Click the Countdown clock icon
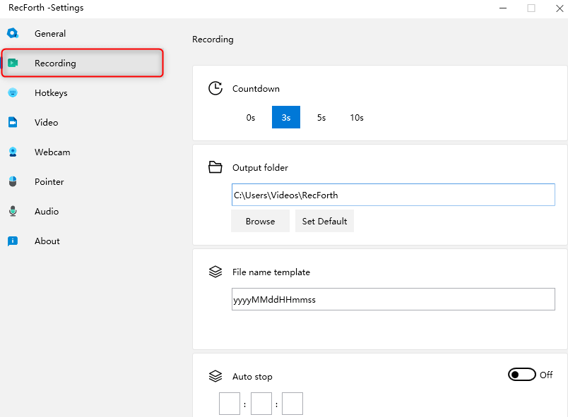568x417 pixels. click(215, 88)
